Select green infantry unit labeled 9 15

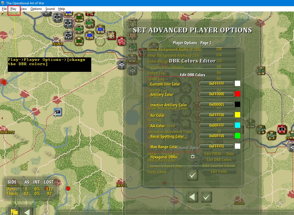pos(79,41)
